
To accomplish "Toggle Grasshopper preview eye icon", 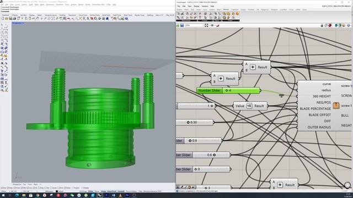I will click(212, 25).
